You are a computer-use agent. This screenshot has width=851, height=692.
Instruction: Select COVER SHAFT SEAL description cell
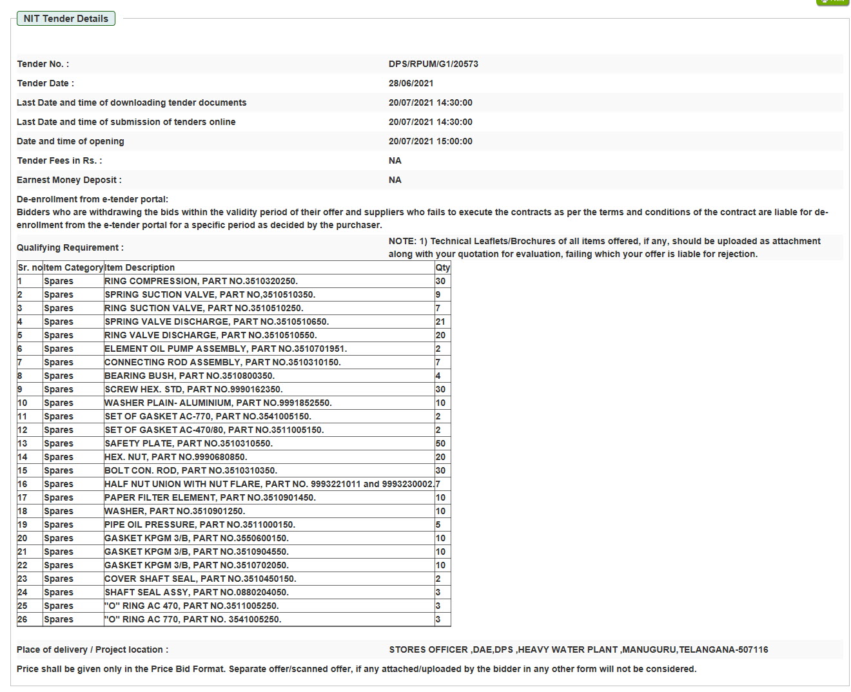pyautogui.click(x=269, y=579)
